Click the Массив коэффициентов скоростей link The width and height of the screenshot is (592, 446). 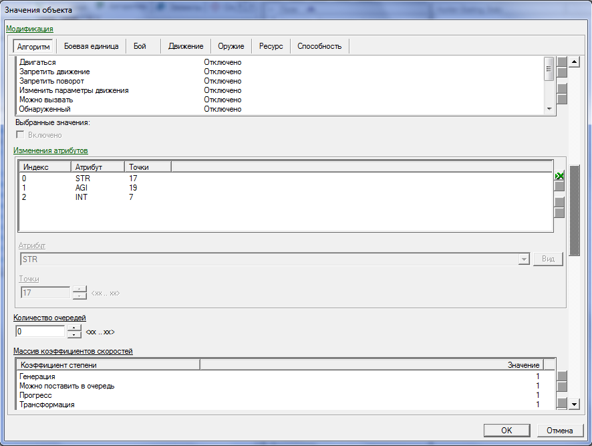pyautogui.click(x=73, y=351)
